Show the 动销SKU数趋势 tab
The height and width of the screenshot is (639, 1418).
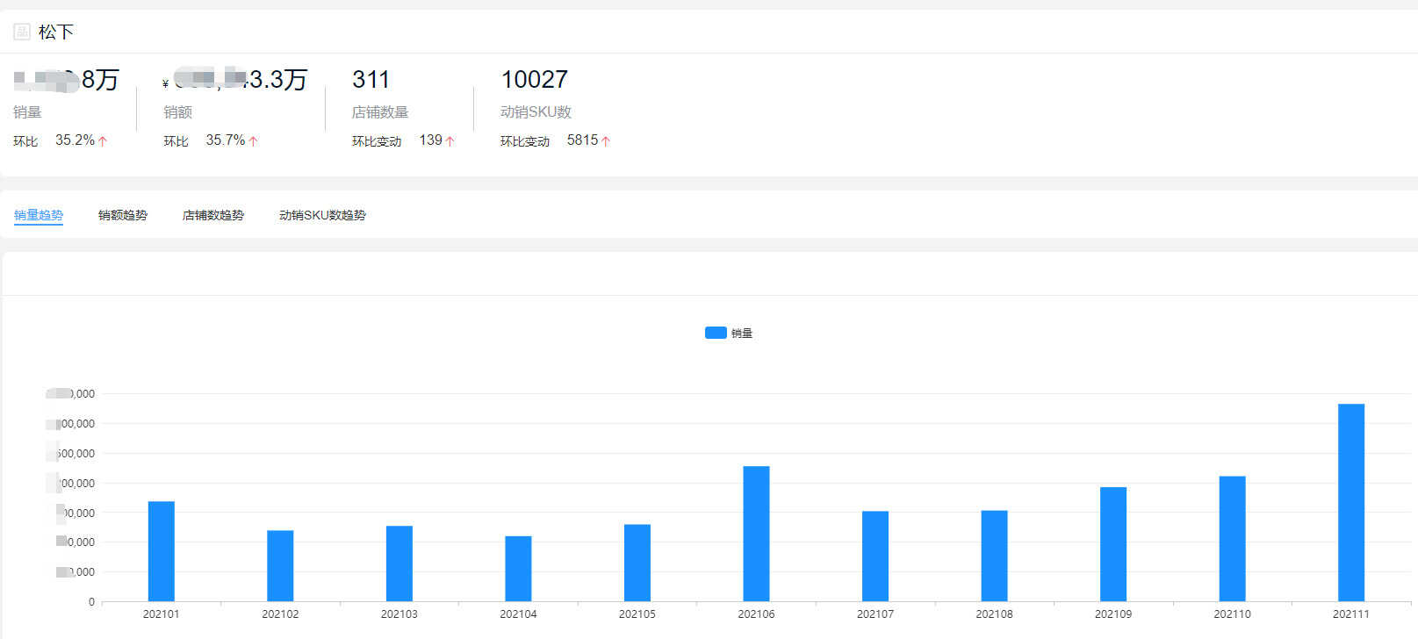(322, 215)
